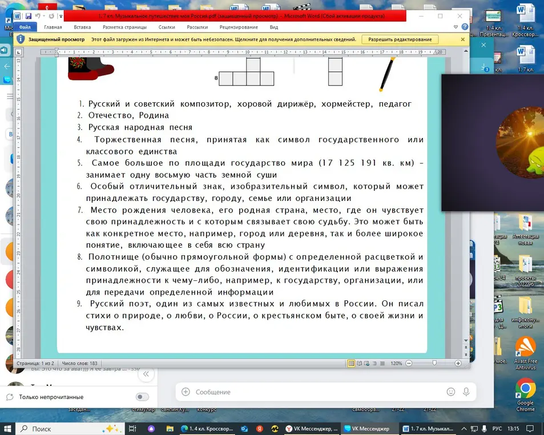Image resolution: width=544 pixels, height=435 pixels.
Task: Open the Yandex browser icon on taskbar
Action: (260, 429)
